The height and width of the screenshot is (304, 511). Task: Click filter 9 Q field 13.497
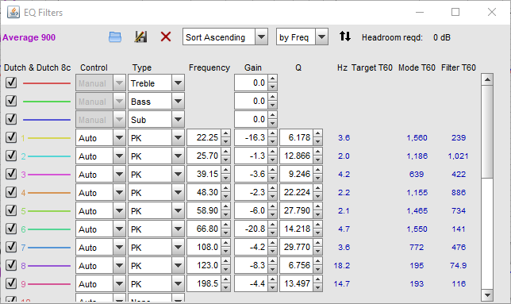tap(297, 283)
